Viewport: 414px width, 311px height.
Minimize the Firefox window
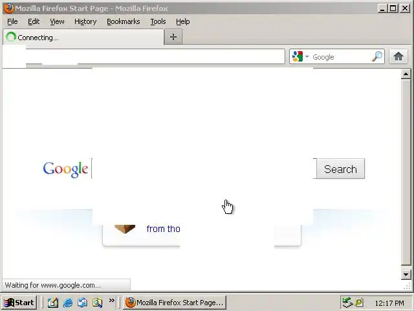(382, 8)
